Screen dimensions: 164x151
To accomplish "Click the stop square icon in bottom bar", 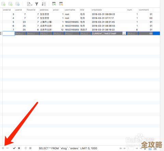I will point(30,148).
